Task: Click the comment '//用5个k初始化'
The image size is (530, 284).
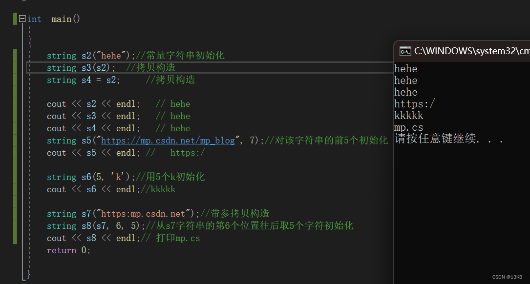Action: pos(170,177)
